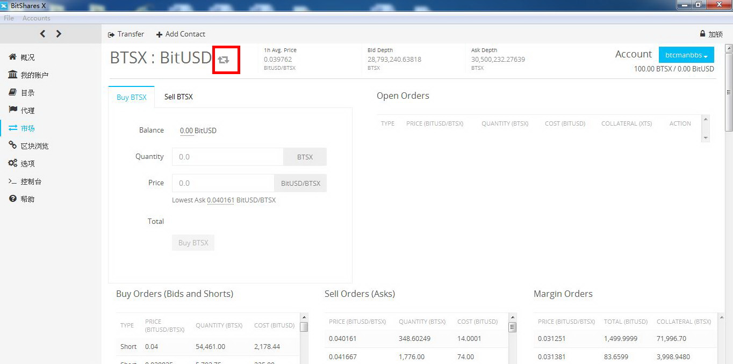Click into the Quantity input field
733x364 pixels.
pos(227,157)
